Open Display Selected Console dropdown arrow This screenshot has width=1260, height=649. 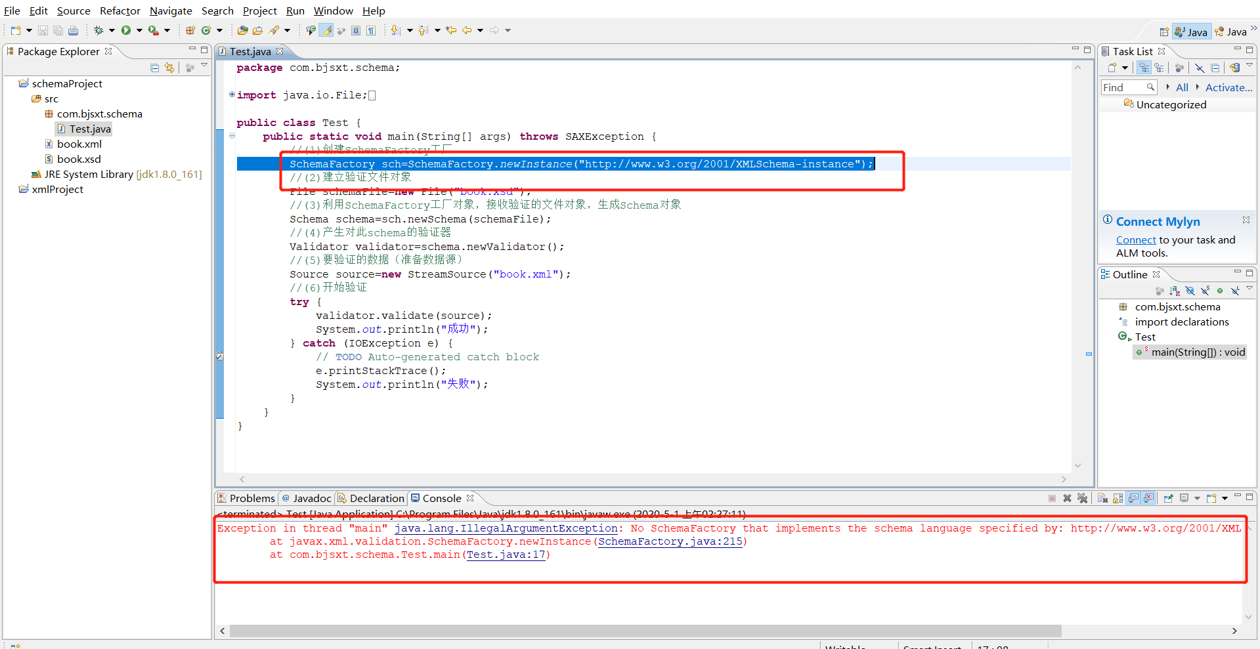tap(1197, 498)
